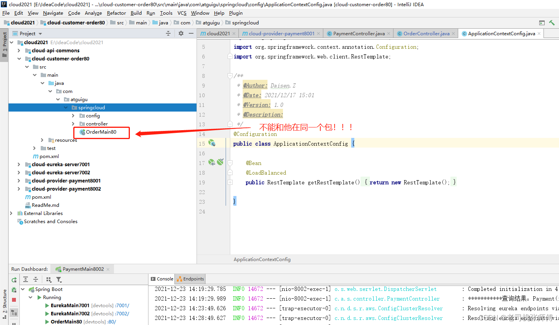Expand the cloud-api-commons module

tap(19, 50)
